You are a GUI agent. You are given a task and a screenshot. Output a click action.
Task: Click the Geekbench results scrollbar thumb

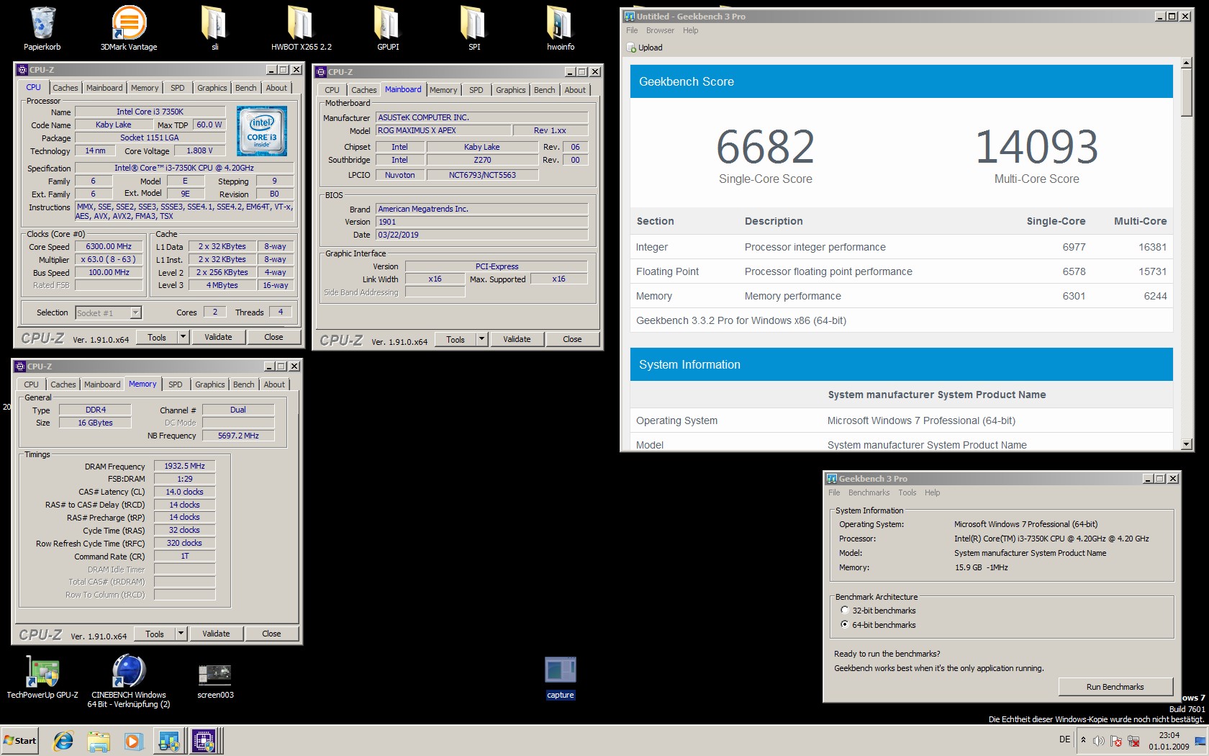tap(1187, 92)
